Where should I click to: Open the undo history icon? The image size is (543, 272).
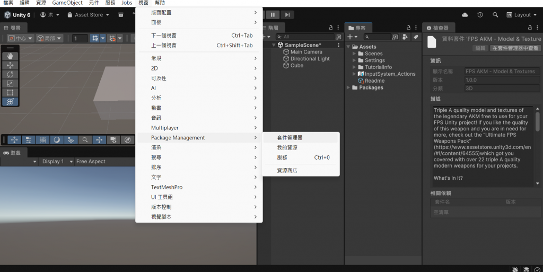tap(480, 15)
